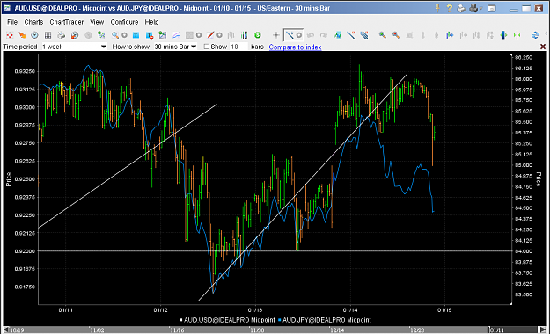This screenshot has height=334, width=550.
Task: Open the Charts menu
Action: (33, 22)
